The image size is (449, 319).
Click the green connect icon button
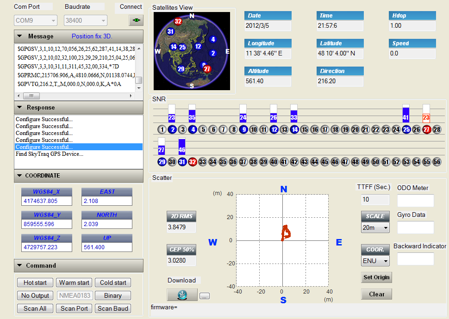pyautogui.click(x=136, y=20)
